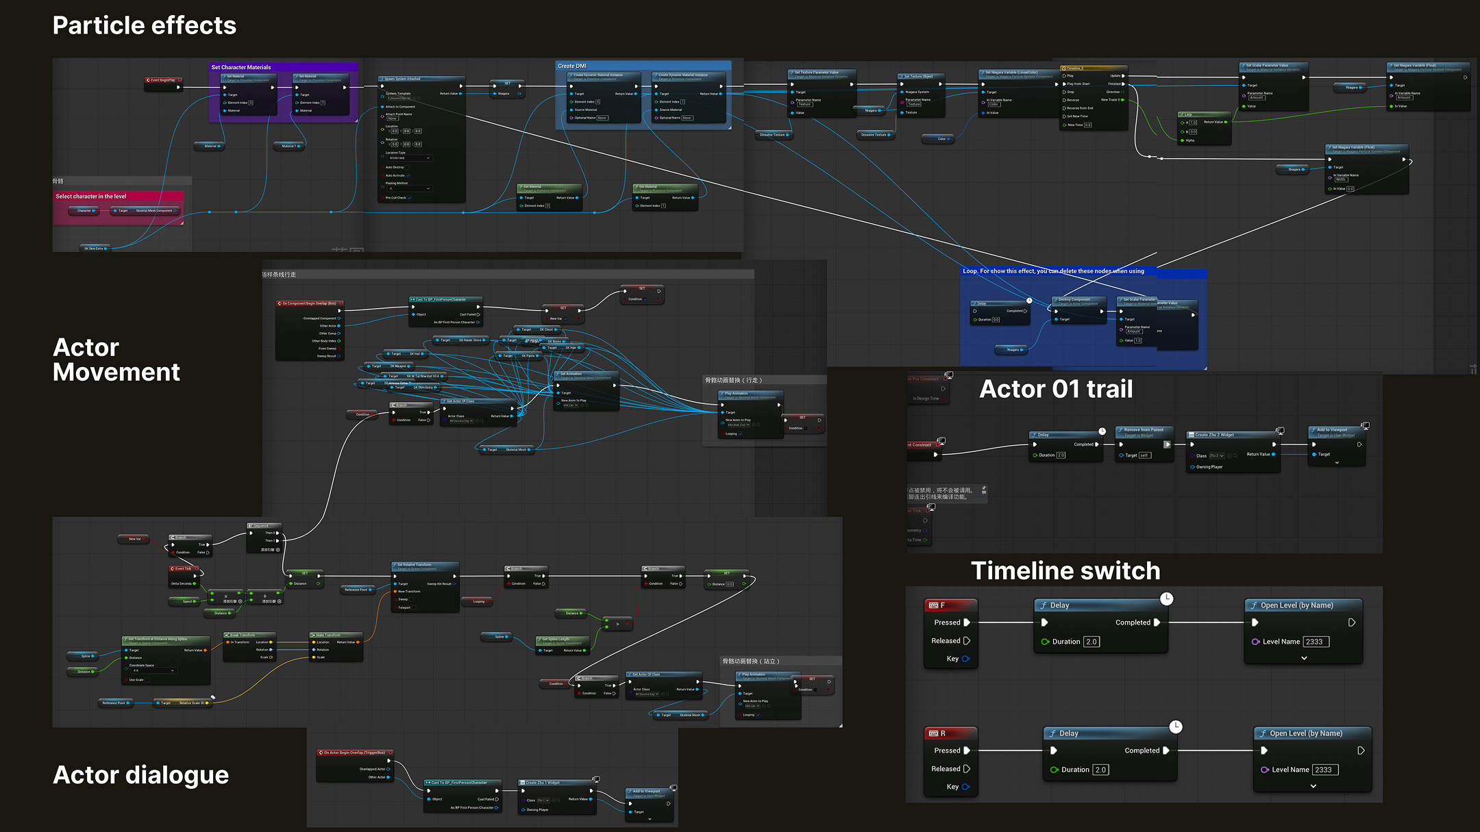This screenshot has height=832, width=1480.
Task: Click the purple Level Name pin on the lower Open Level
Action: [x=1265, y=770]
